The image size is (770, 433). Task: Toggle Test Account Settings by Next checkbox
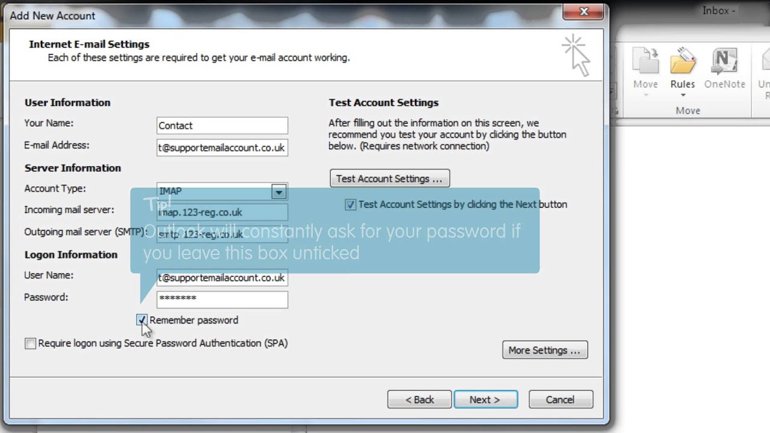point(350,204)
